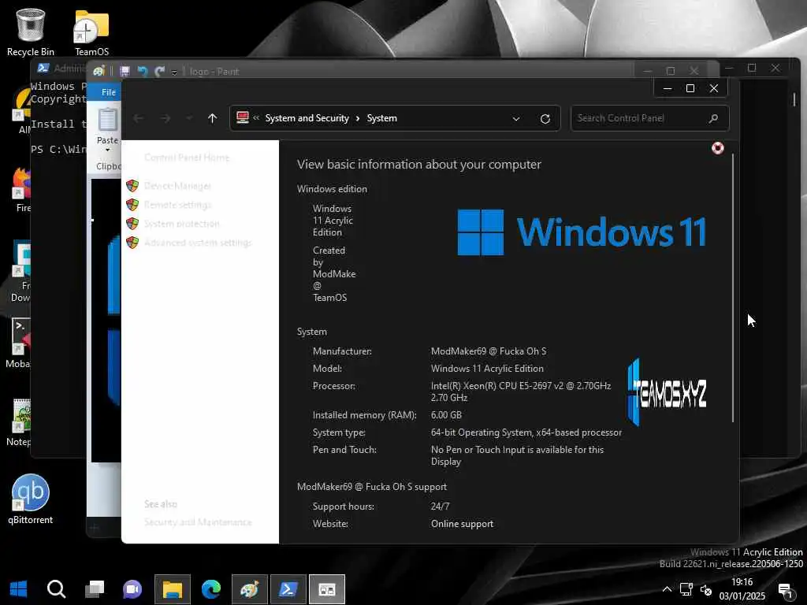Image resolution: width=807 pixels, height=605 pixels.
Task: Switch to Control Panel on the taskbar
Action: point(327,589)
